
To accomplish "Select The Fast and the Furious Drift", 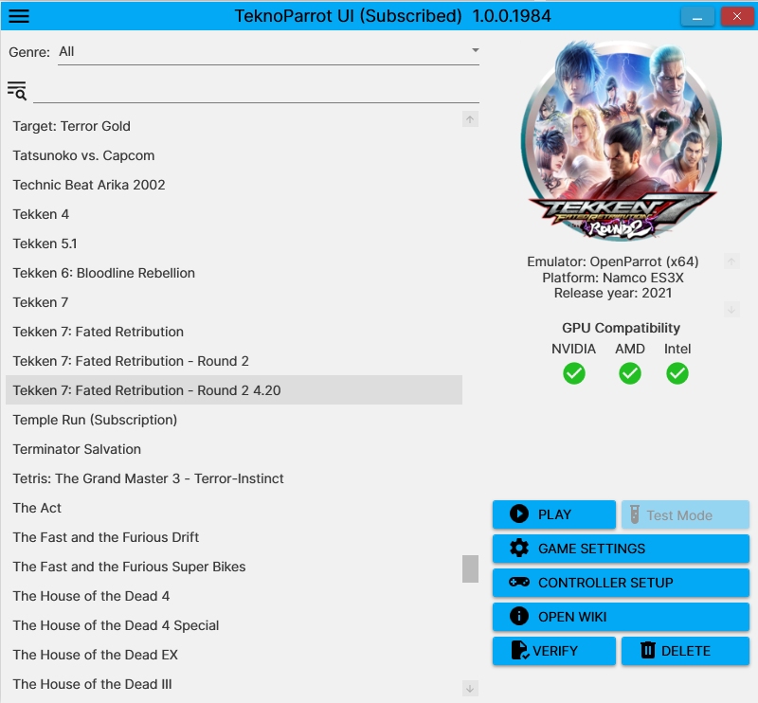I will pyautogui.click(x=234, y=537).
